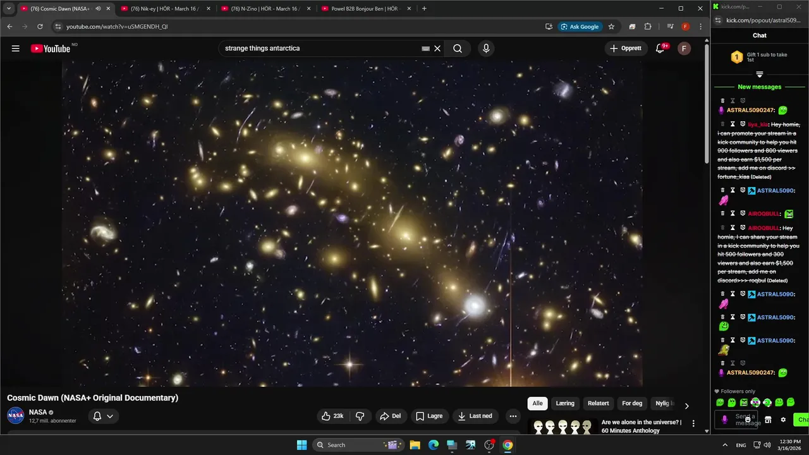Open the Kick shop icon
This screenshot has width=809, height=455.
click(768, 420)
